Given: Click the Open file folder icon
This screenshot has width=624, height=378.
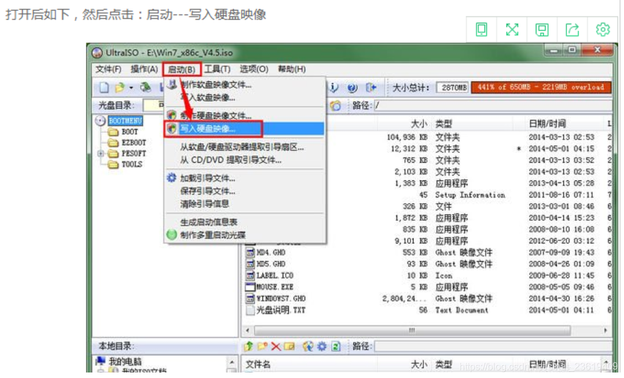Looking at the screenshot, I should tap(119, 87).
